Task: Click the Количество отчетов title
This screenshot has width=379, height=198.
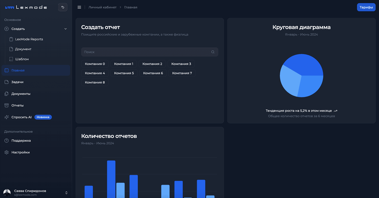Action: tap(109, 136)
